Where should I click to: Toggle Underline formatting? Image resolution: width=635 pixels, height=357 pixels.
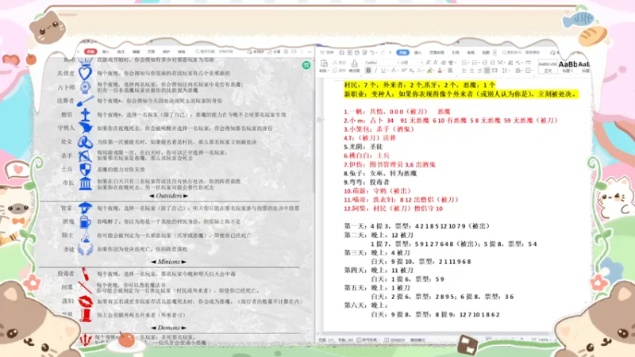pyautogui.click(x=383, y=71)
